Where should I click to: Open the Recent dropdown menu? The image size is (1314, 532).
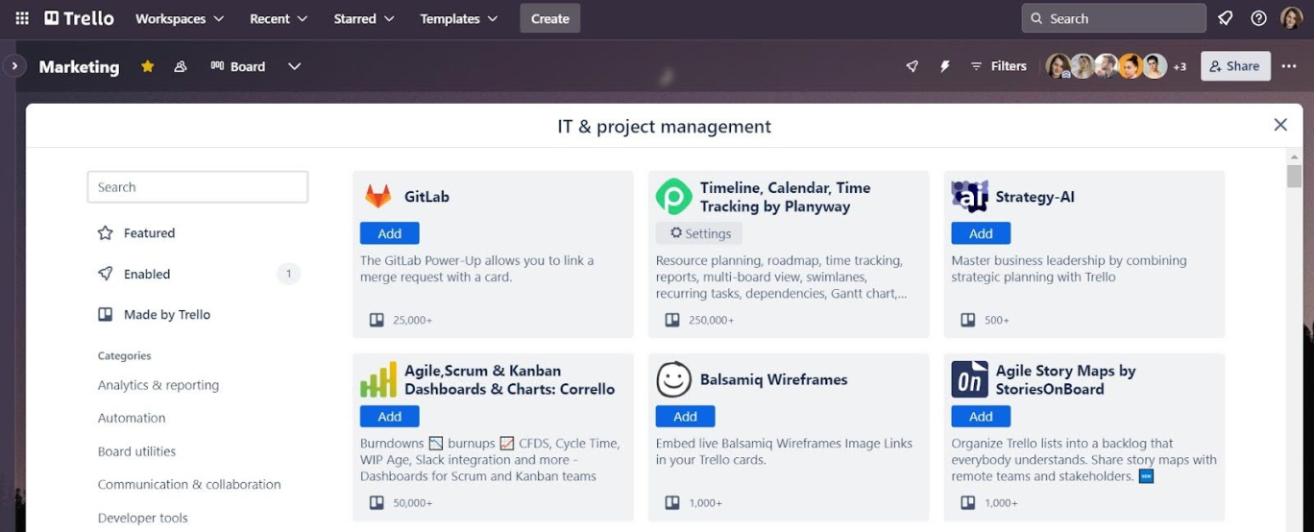tap(279, 18)
